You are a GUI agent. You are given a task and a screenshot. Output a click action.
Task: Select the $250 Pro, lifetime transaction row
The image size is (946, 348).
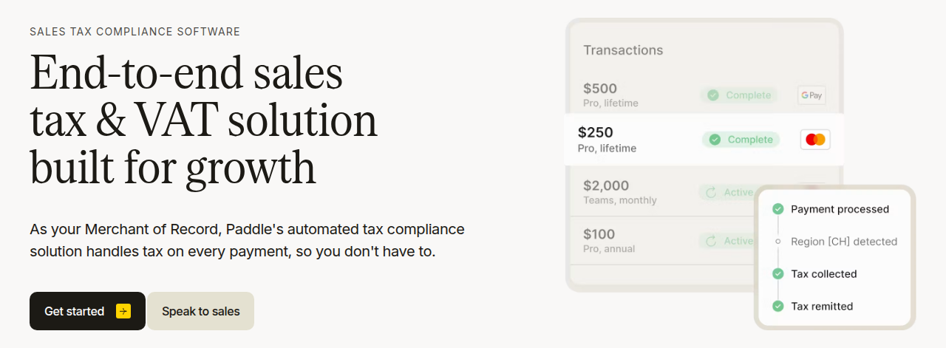(704, 140)
